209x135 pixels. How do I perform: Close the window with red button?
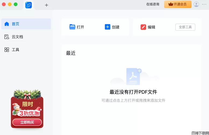[4, 4]
